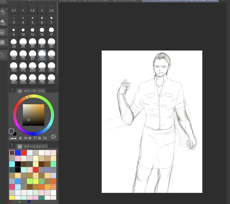Click the round icon beside カラーサークル title
Image resolution: width=230 pixels, height=204 pixels.
coord(20,91)
